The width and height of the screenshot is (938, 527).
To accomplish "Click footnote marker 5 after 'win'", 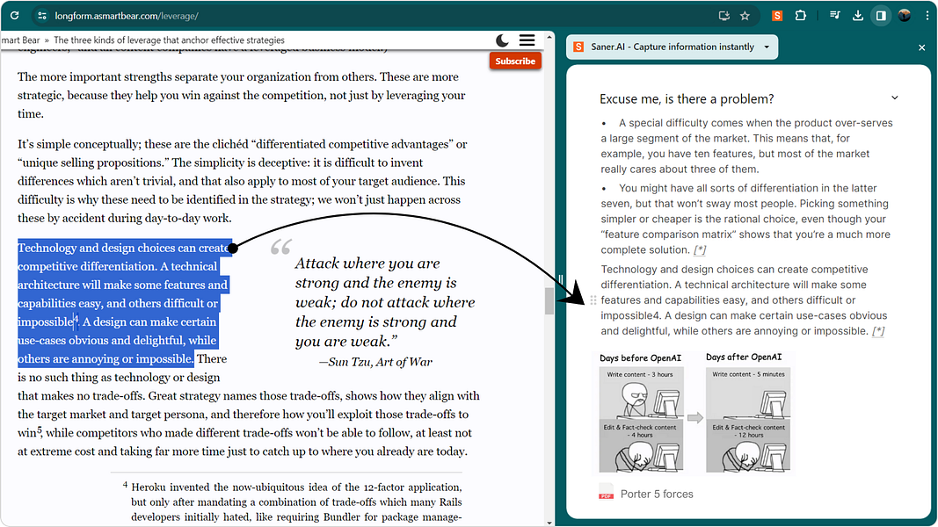I will [x=40, y=430].
